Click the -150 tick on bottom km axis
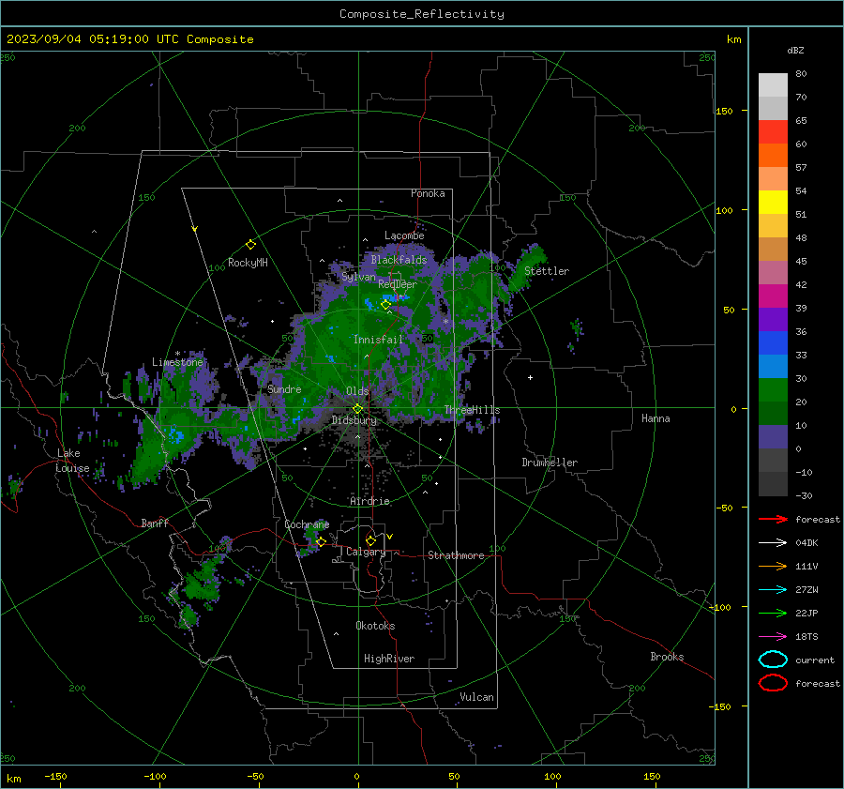 coord(55,777)
